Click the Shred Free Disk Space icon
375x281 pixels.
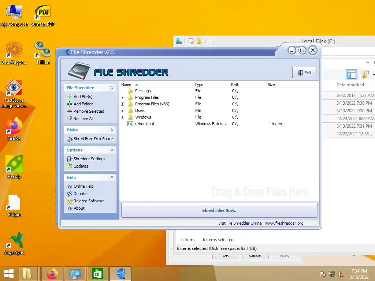[70, 139]
